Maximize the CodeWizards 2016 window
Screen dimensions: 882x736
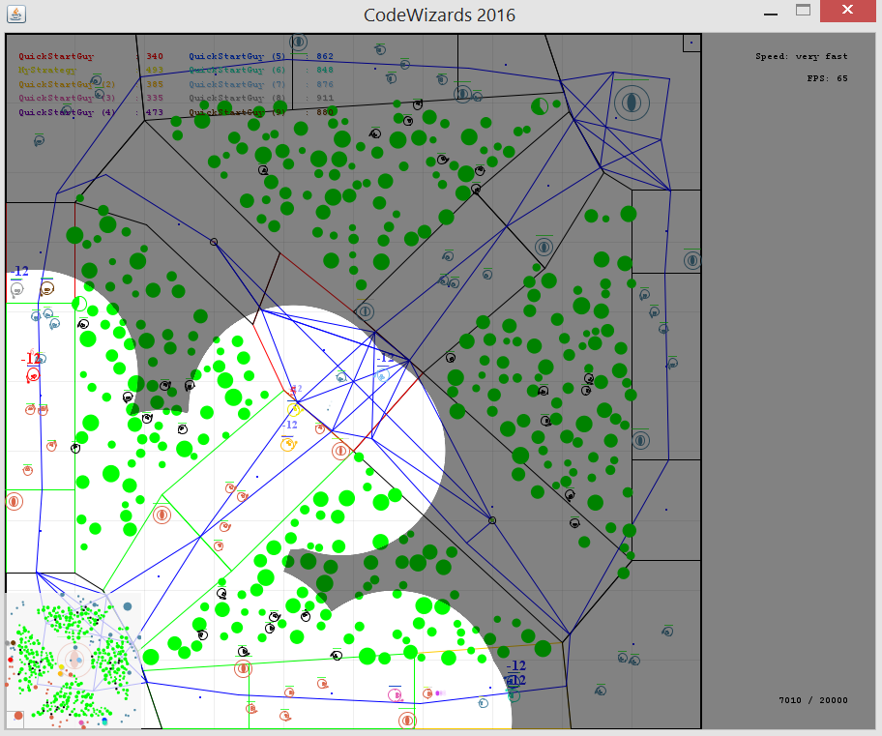click(803, 11)
